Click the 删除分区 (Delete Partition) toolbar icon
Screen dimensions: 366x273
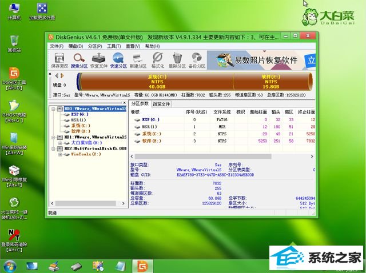(177, 59)
